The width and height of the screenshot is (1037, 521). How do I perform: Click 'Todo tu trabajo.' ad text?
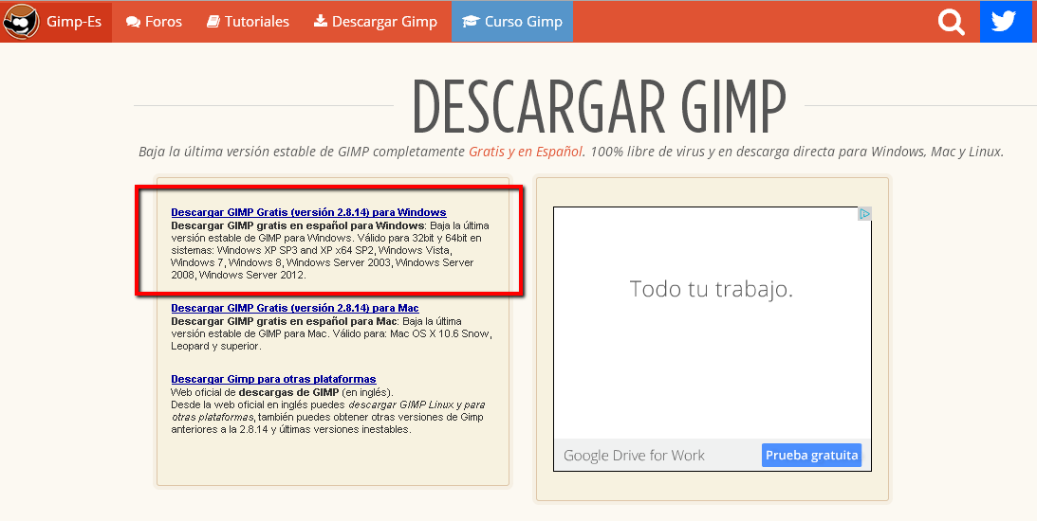point(711,289)
